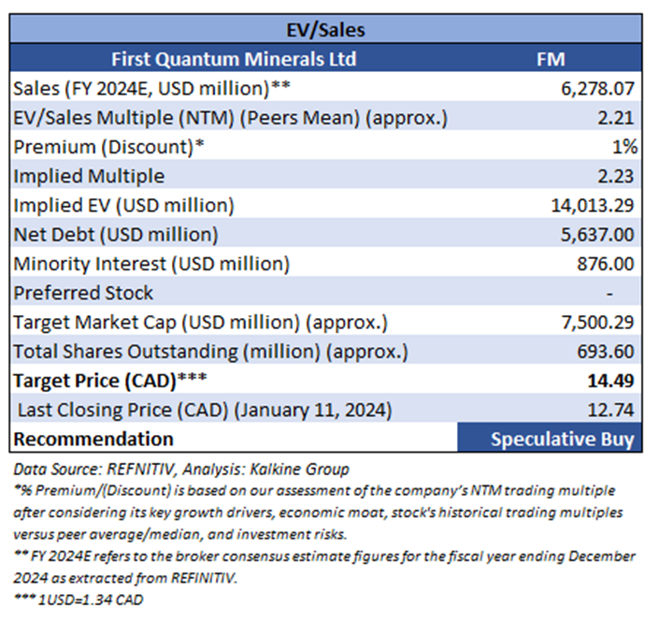The width and height of the screenshot is (659, 637).
Task: Click the shares outstanding value 693.60
Action: 605,352
